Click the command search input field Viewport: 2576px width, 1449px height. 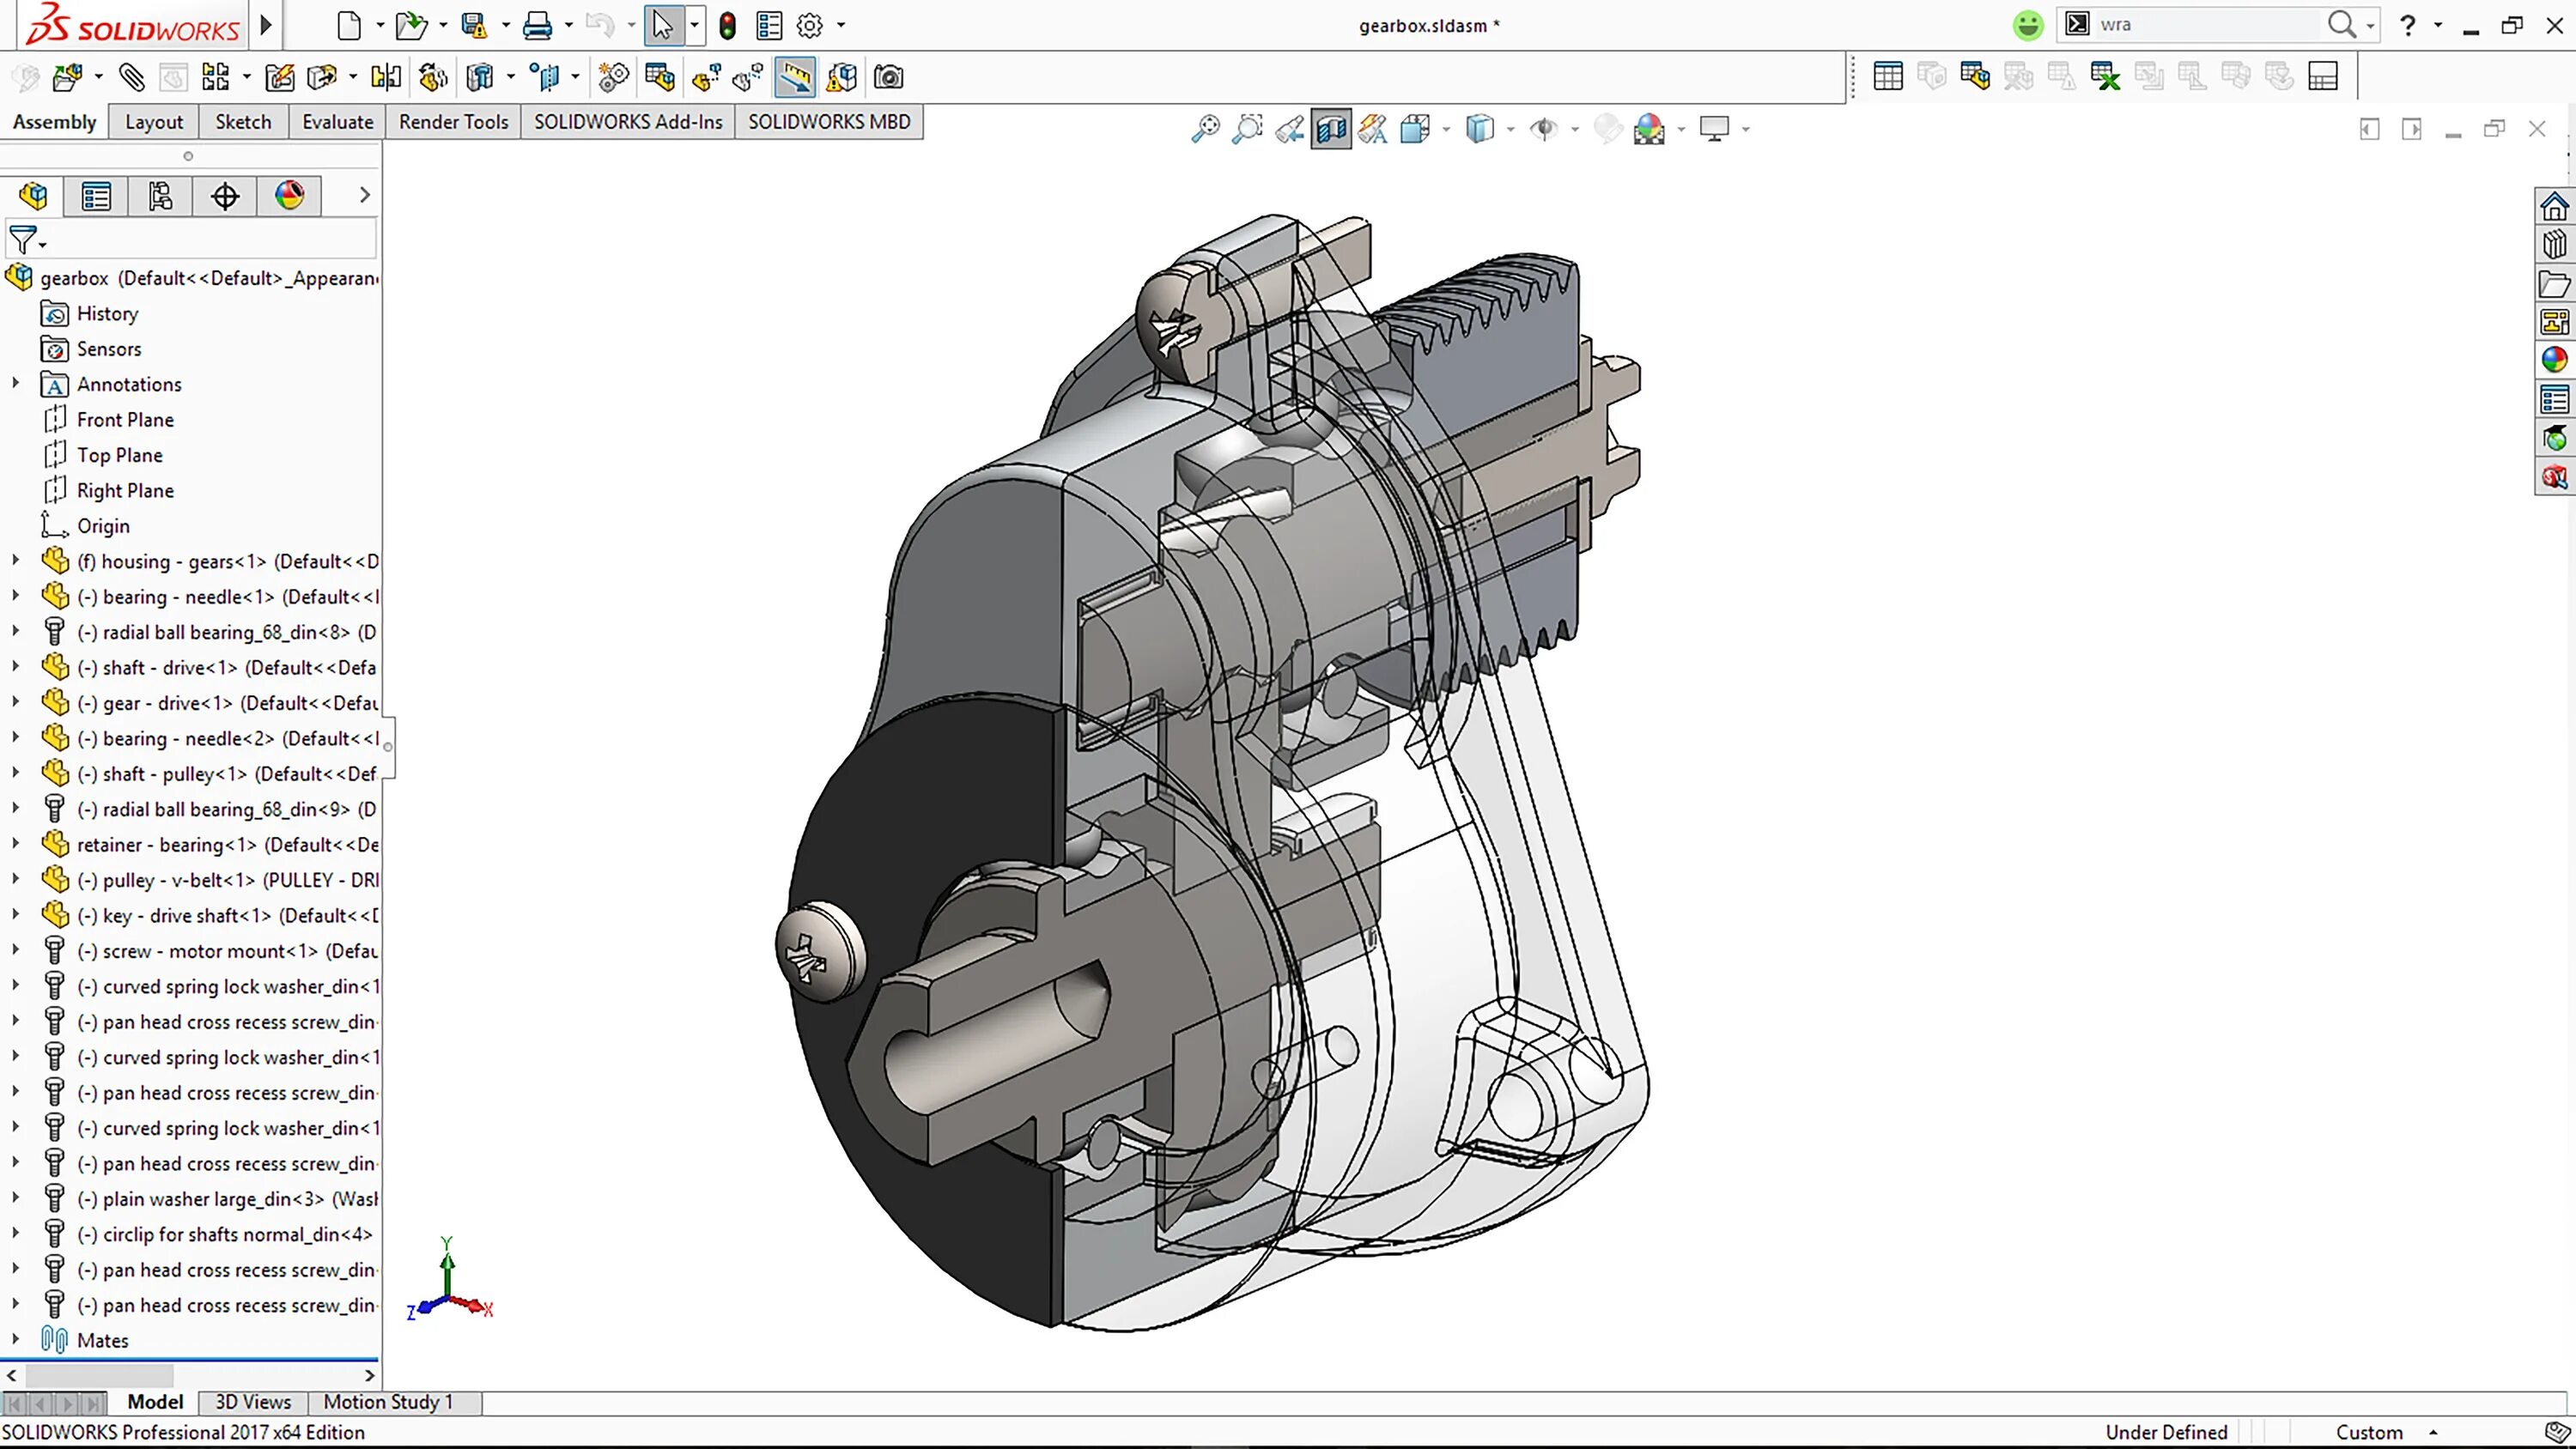(x=2210, y=25)
